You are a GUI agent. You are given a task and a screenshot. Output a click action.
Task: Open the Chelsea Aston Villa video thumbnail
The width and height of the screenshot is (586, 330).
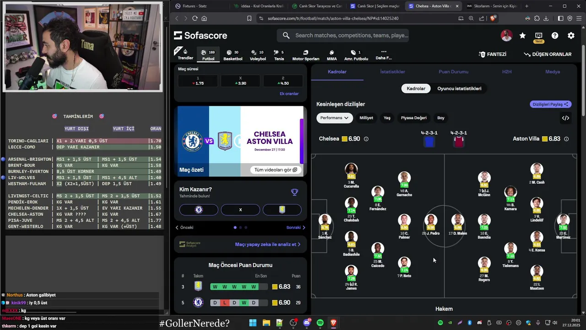[240, 141]
